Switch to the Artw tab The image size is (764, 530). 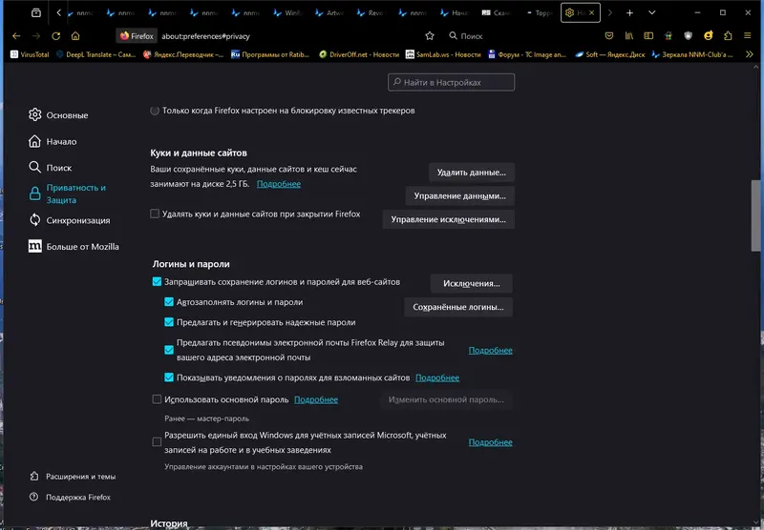tap(329, 12)
